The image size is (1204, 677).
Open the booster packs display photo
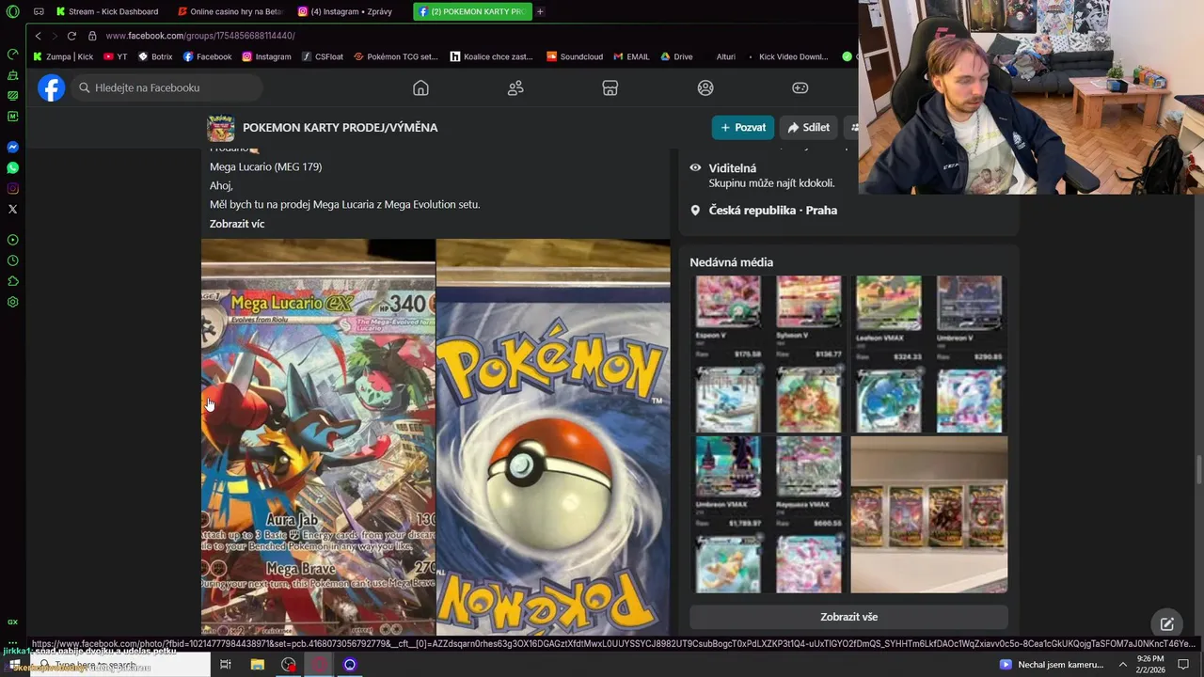pyautogui.click(x=929, y=514)
